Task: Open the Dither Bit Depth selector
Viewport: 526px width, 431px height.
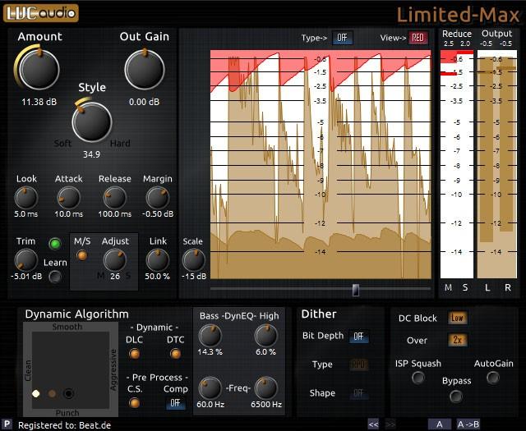Action: coord(358,336)
